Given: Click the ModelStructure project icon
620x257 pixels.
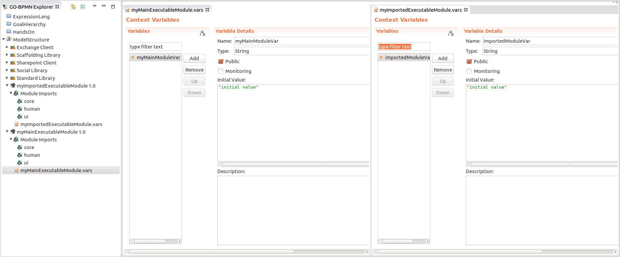Looking at the screenshot, I should 9,39.
